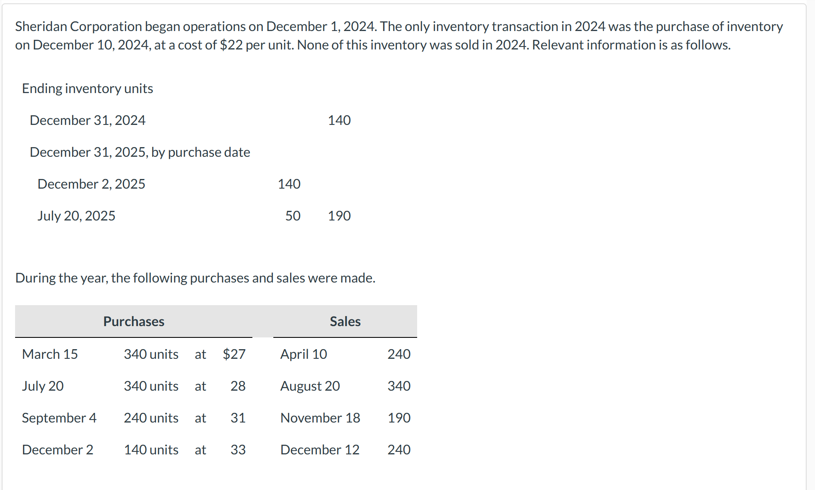Screen dimensions: 815x490
Task: Select the March 15 purchase date cell
Action: pos(50,354)
